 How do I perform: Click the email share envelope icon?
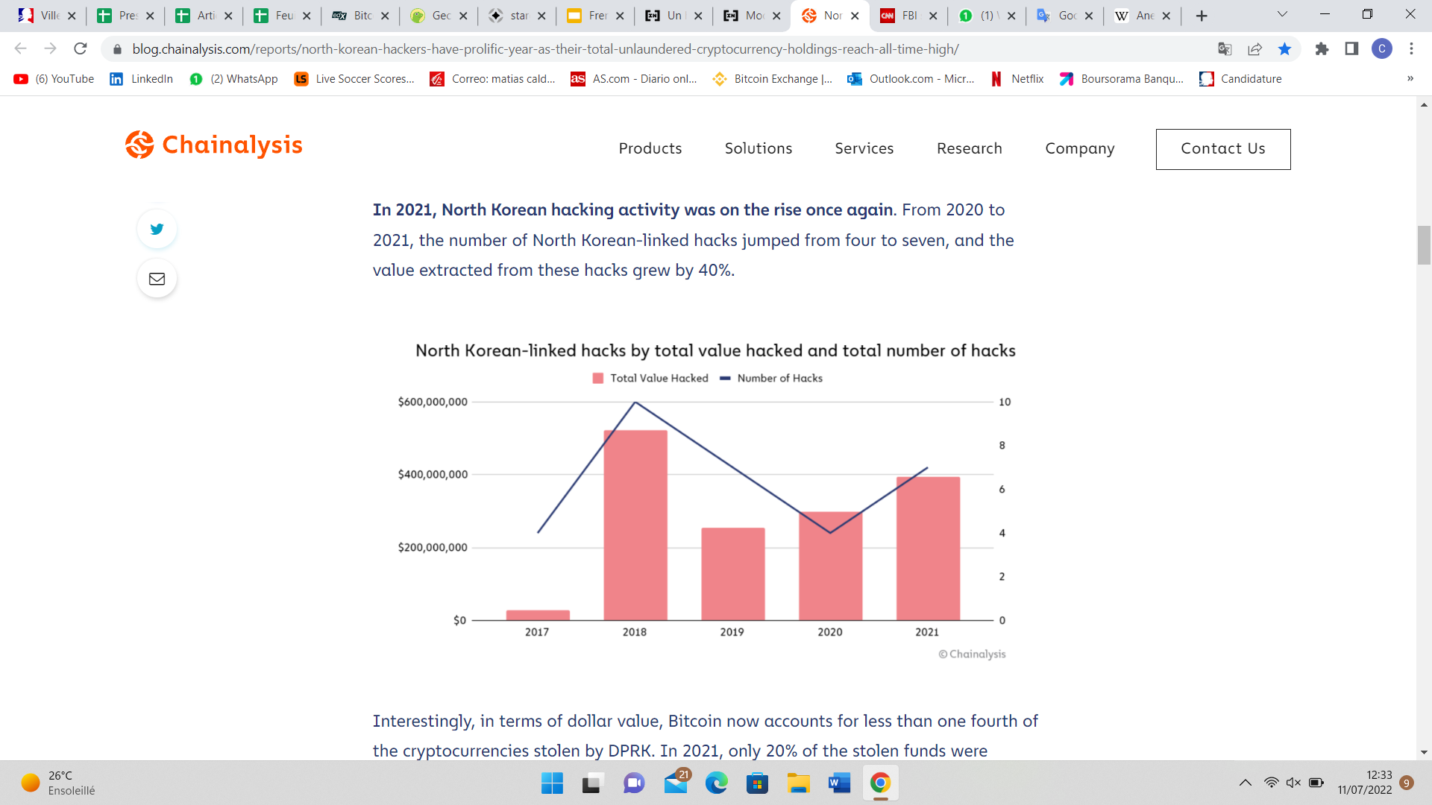tap(157, 279)
